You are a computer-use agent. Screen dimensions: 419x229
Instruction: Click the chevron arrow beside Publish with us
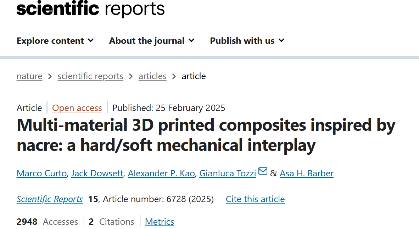[281, 41]
